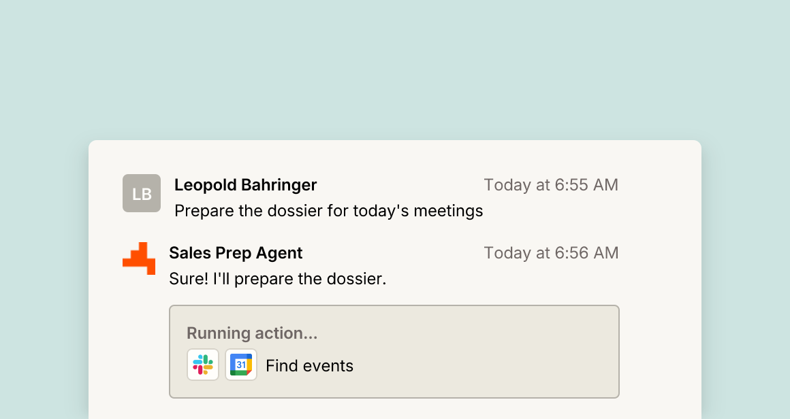Click the word Prepare in Leopold's message

coord(204,211)
